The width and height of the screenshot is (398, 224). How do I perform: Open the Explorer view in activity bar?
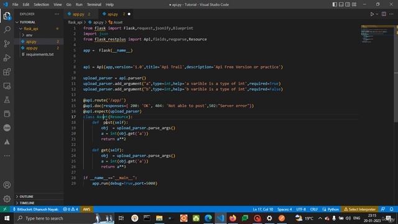click(7, 16)
